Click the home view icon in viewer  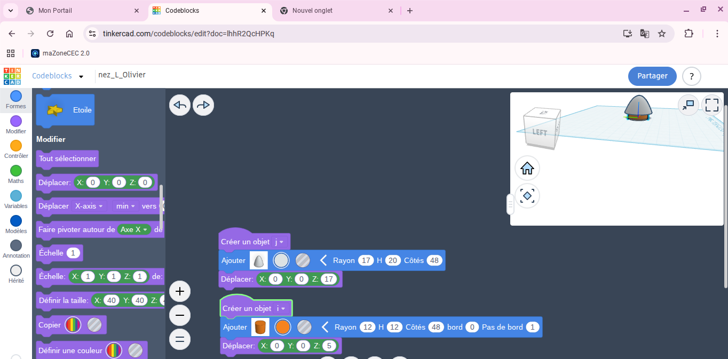click(527, 169)
